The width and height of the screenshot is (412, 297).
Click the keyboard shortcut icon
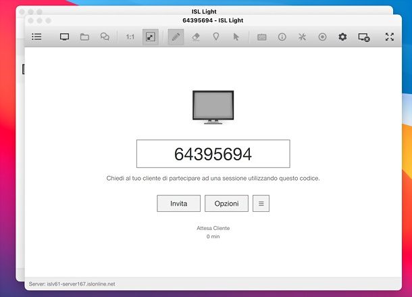261,37
